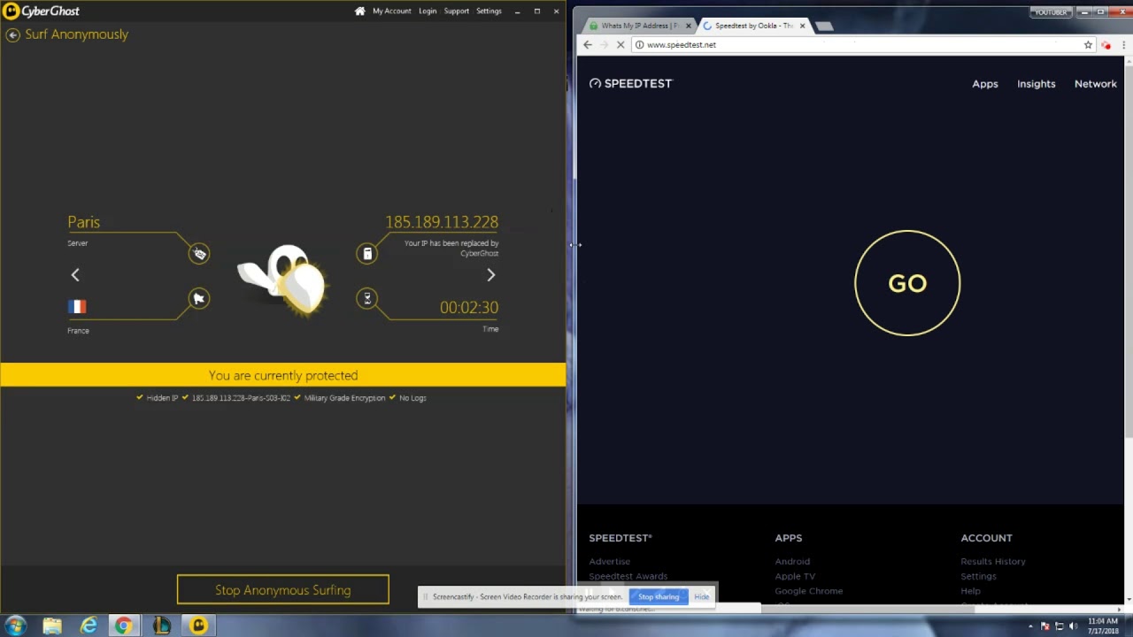Switch to Speedtest by Ookla tab

click(752, 26)
